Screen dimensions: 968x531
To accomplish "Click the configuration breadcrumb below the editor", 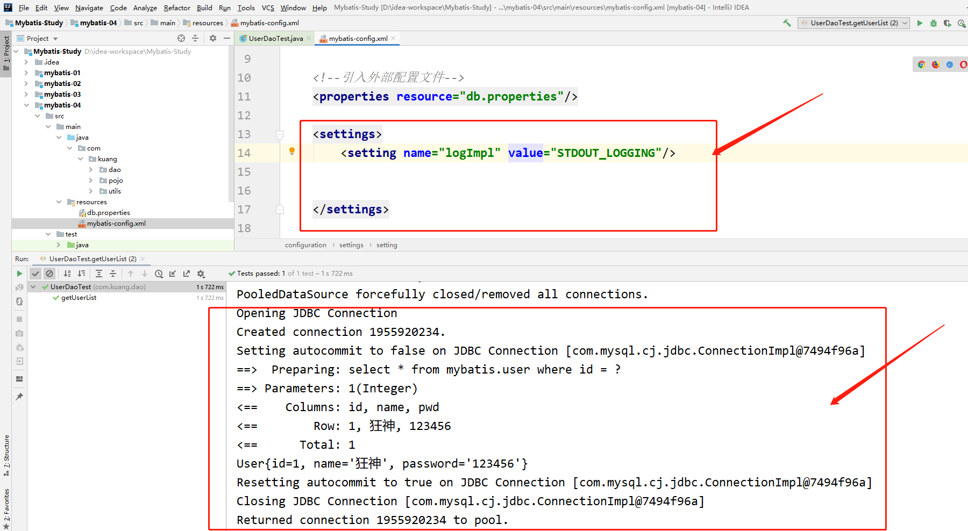I will click(x=305, y=245).
